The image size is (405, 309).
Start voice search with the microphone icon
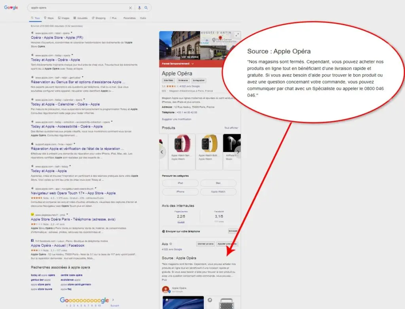[140, 8]
